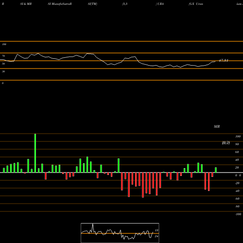The image size is (243, 243).
Task: Click the 'SI MunafaSutraR' header text
Action: point(60,4)
